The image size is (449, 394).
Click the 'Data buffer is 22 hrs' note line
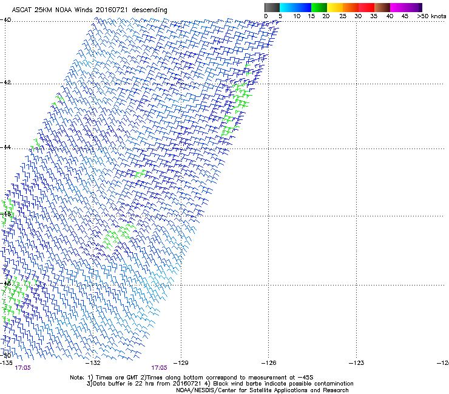220,384
